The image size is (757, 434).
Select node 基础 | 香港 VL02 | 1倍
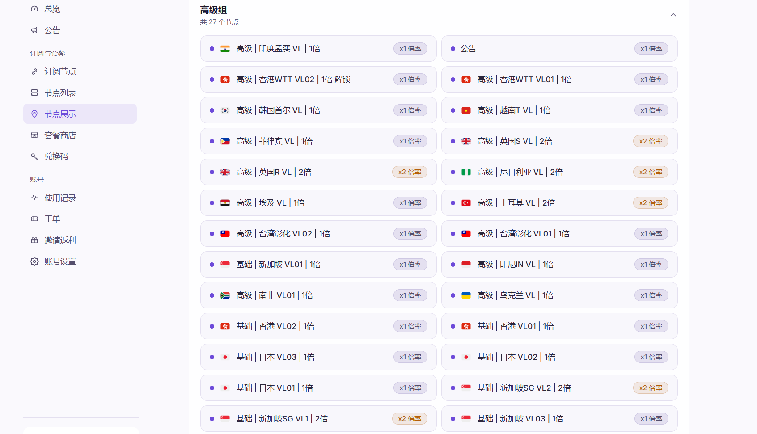click(318, 326)
